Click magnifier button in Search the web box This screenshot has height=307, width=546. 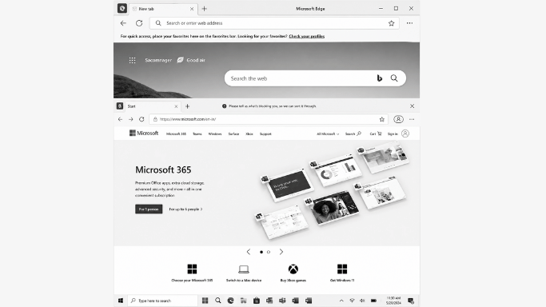[394, 78]
